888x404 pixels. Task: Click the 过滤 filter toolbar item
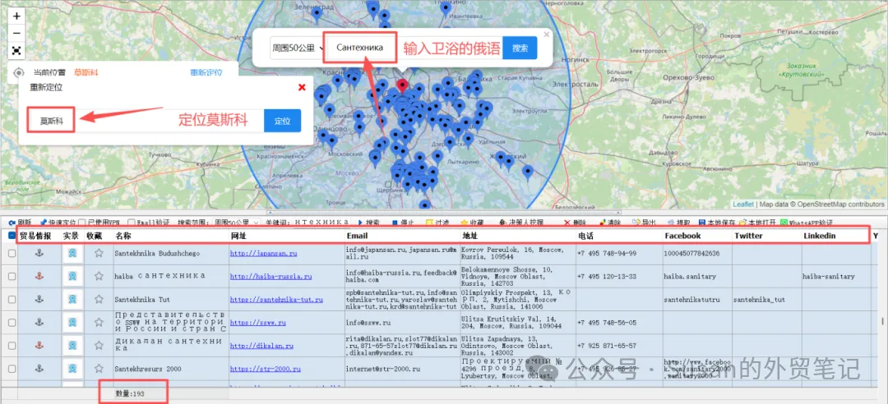437,223
